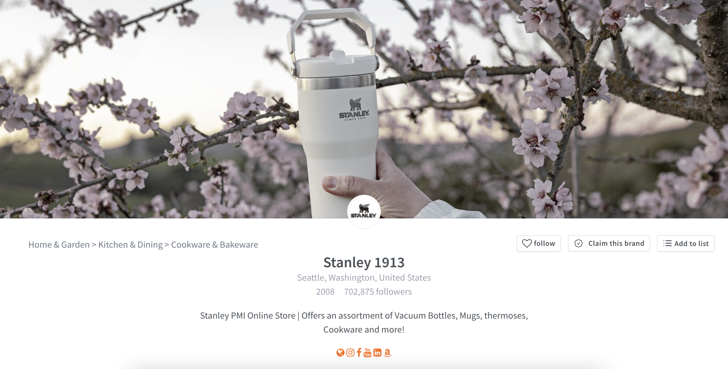Click the Seattle, Washington location text
728x369 pixels.
click(364, 278)
